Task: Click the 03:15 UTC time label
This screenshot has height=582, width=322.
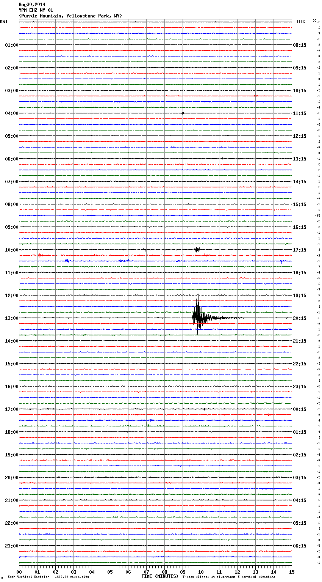Action: click(300, 478)
